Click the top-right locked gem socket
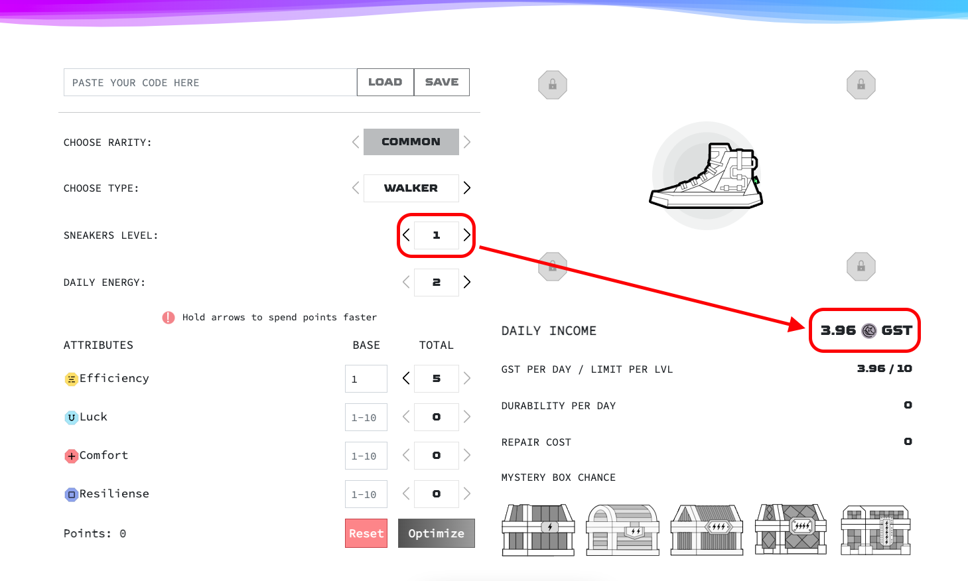The height and width of the screenshot is (581, 968). (861, 85)
